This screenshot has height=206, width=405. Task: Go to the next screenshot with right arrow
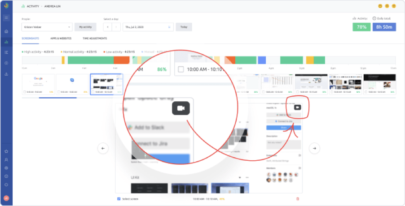314,148
